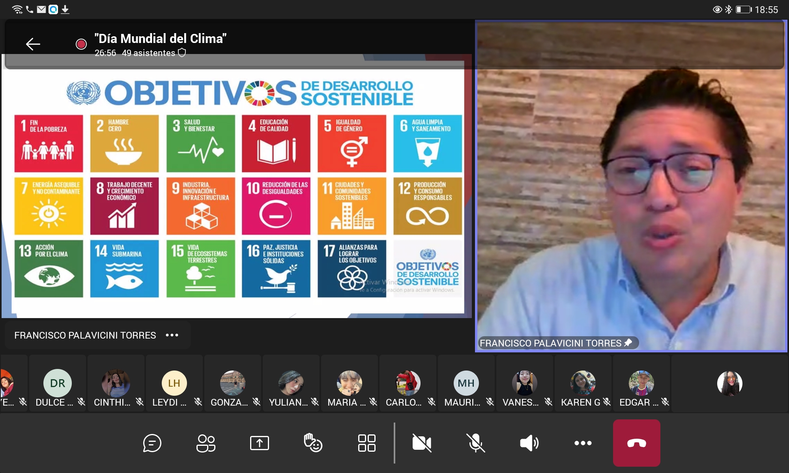
Task: Click the recording indicator red dot
Action: pyautogui.click(x=81, y=44)
